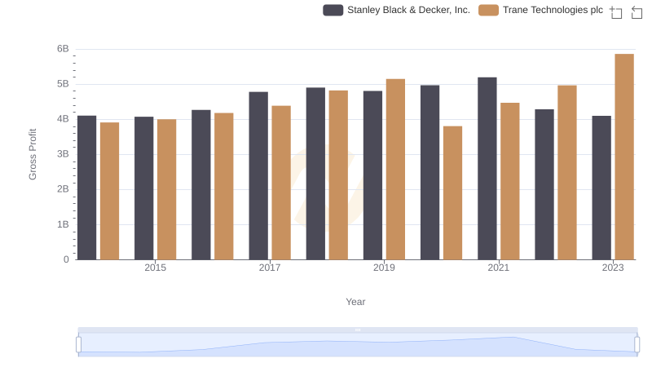
Task: Click the 2016 Stanley Black & Decker bar
Action: pos(201,185)
